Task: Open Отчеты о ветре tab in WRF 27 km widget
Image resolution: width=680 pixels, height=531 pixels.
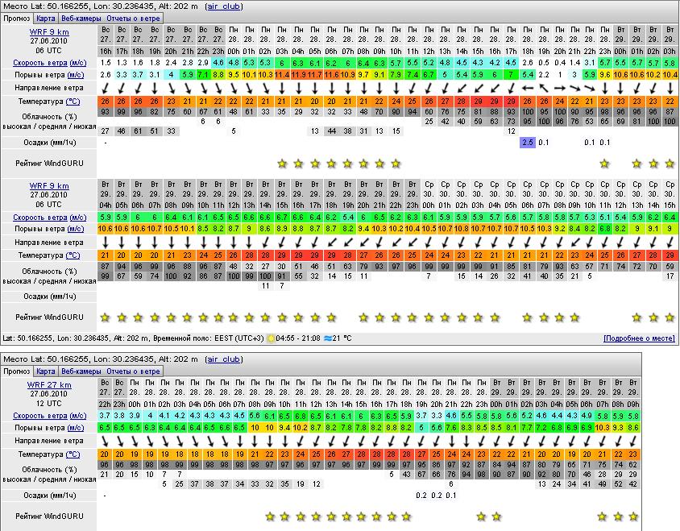Action: point(134,371)
